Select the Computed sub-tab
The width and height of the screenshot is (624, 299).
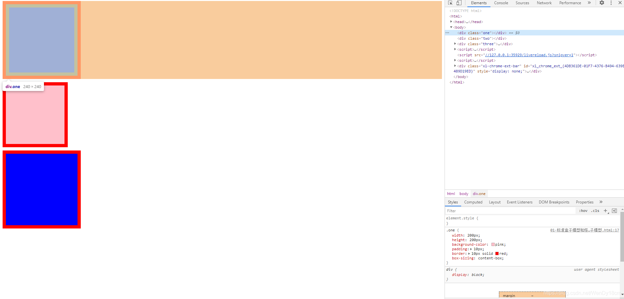tap(473, 202)
